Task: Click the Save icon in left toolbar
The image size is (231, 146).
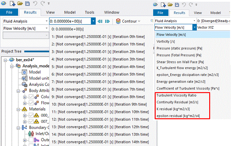Action: [x=27, y=4]
